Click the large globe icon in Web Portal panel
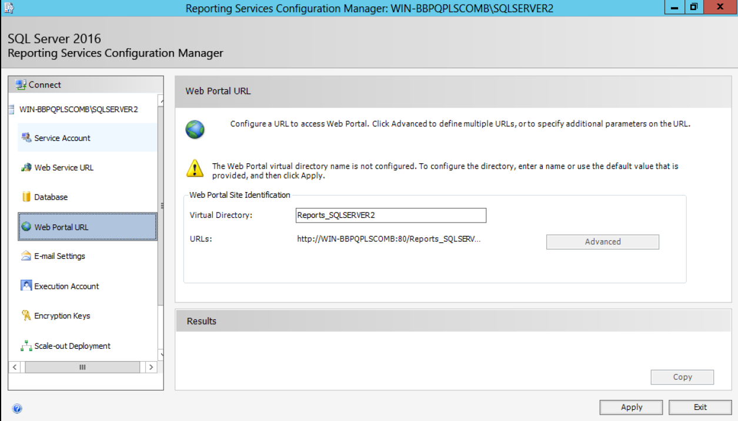The image size is (738, 421). pyautogui.click(x=195, y=129)
